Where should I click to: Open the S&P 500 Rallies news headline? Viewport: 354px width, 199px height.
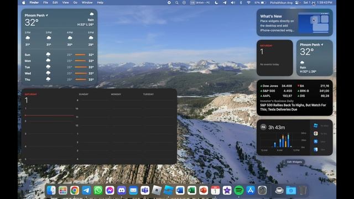click(x=293, y=107)
